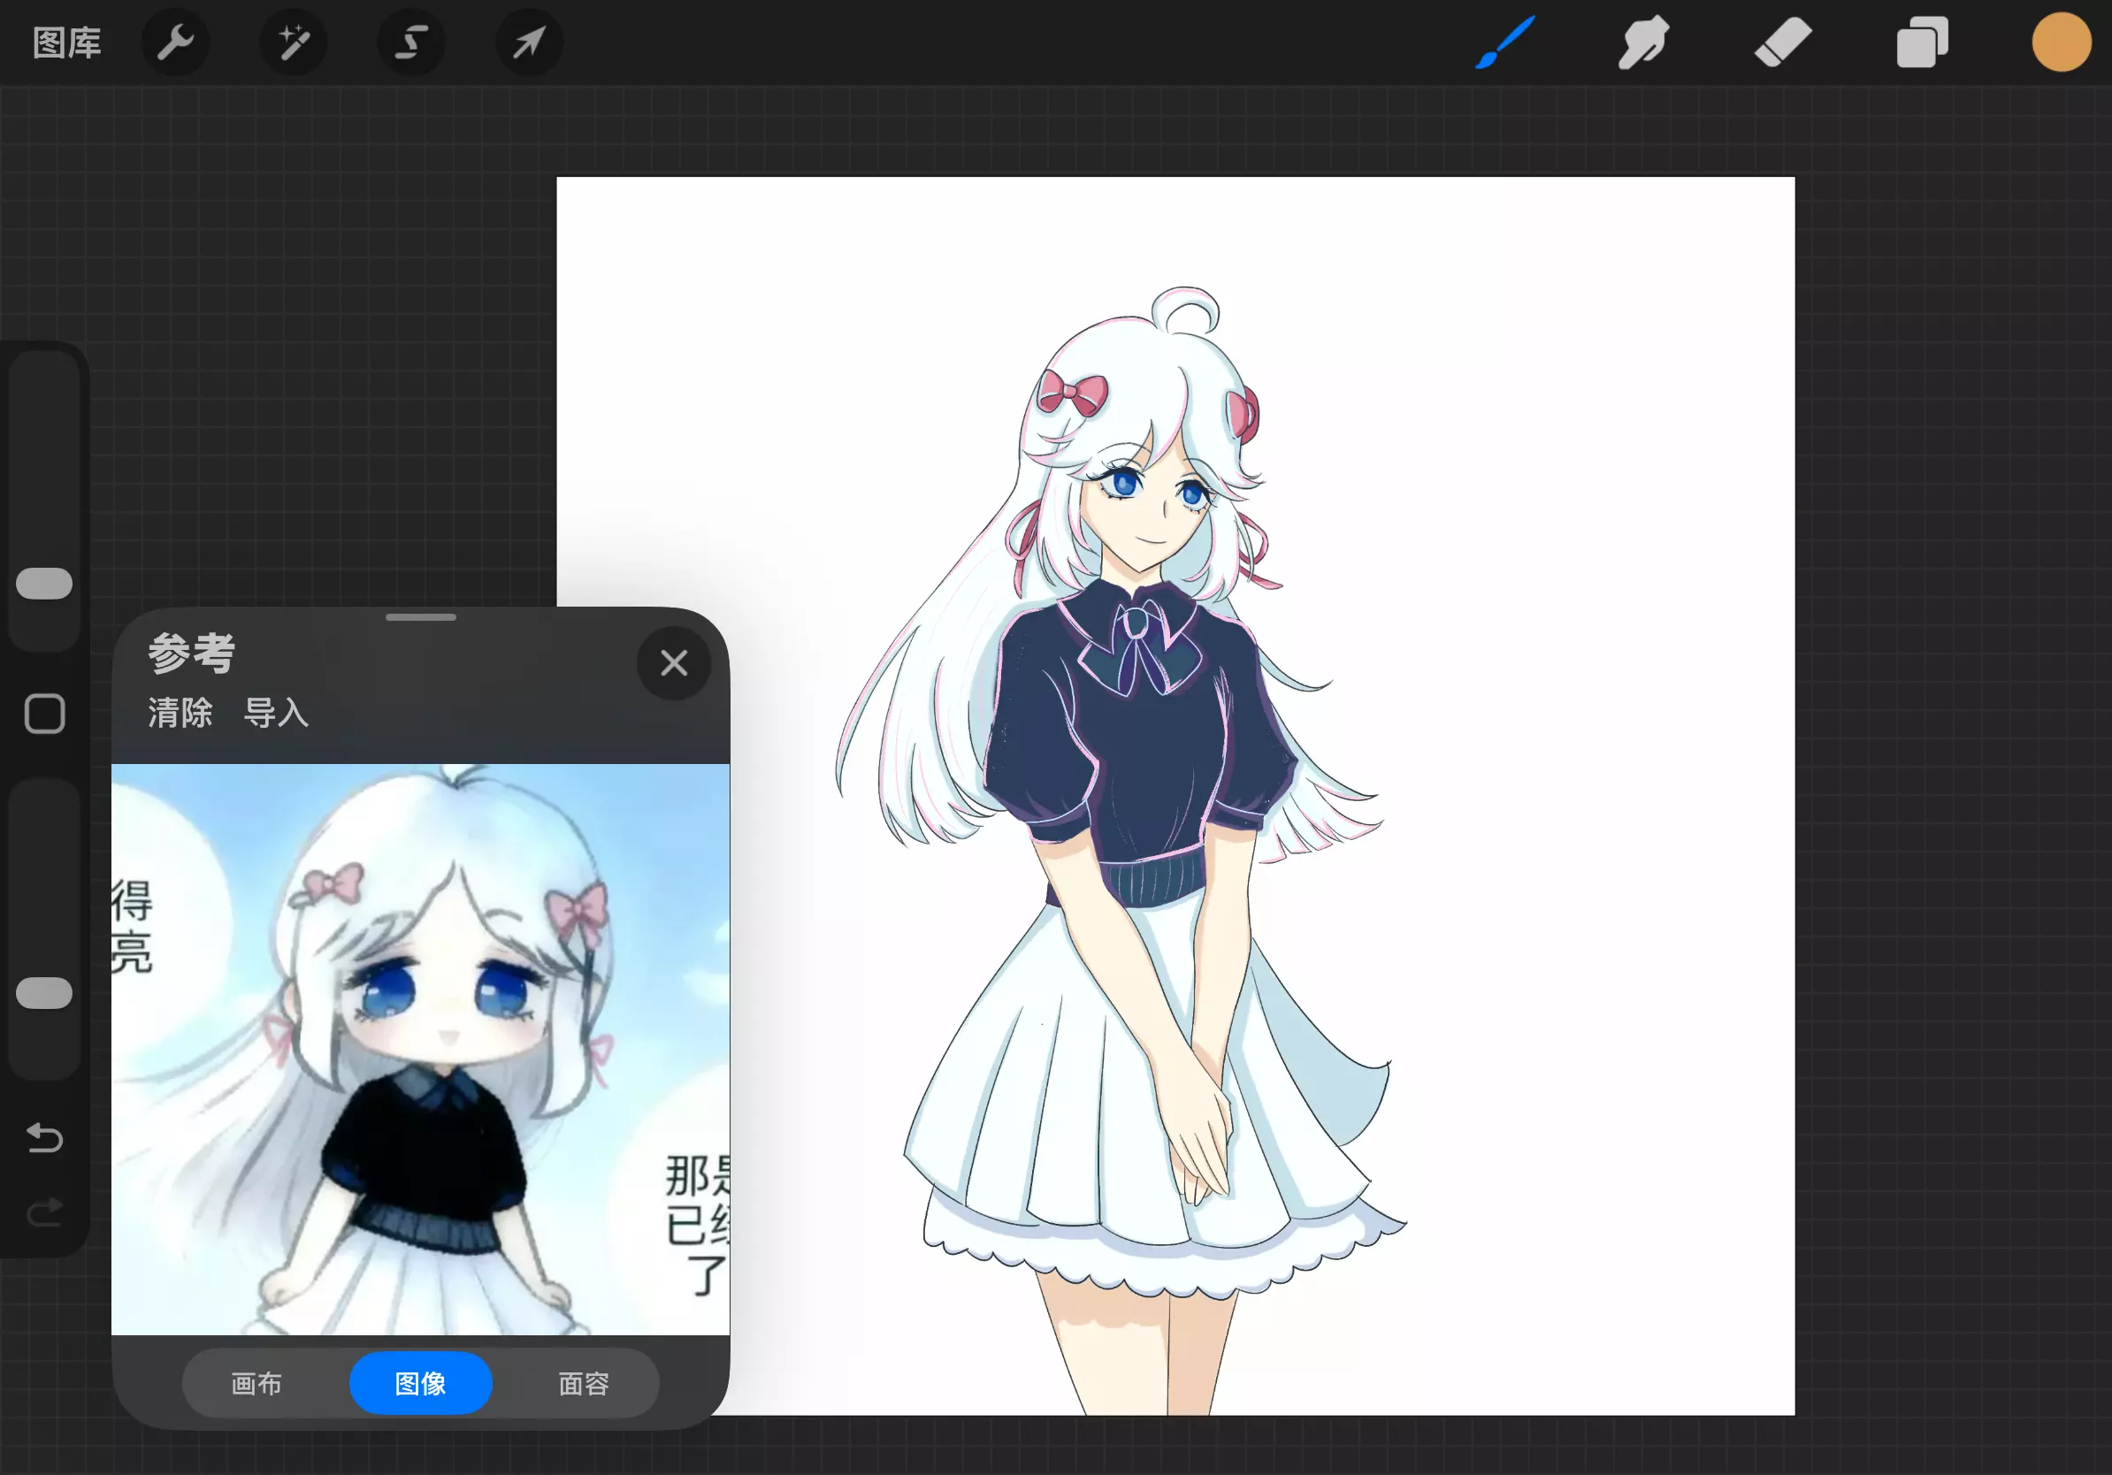Select the Brush tool
Screen dimensions: 2112x1475
1505,42
